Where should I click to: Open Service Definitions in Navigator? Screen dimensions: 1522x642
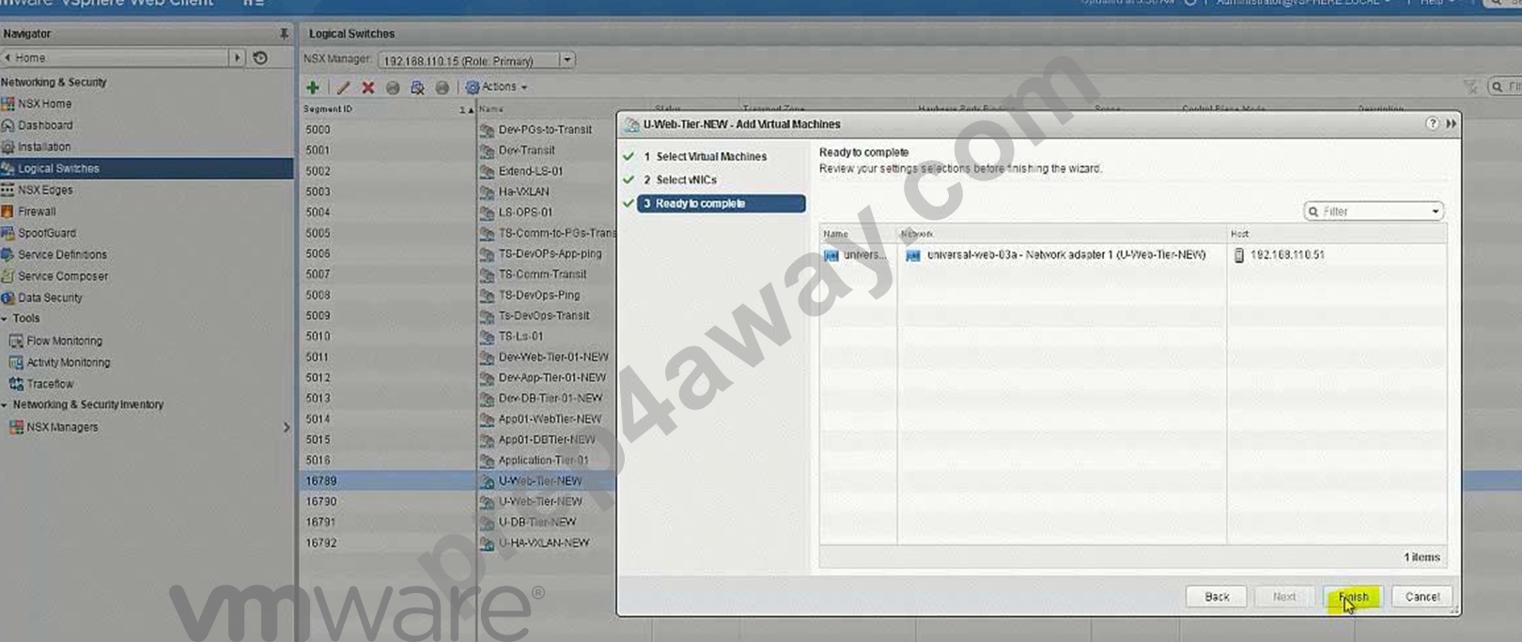click(62, 255)
